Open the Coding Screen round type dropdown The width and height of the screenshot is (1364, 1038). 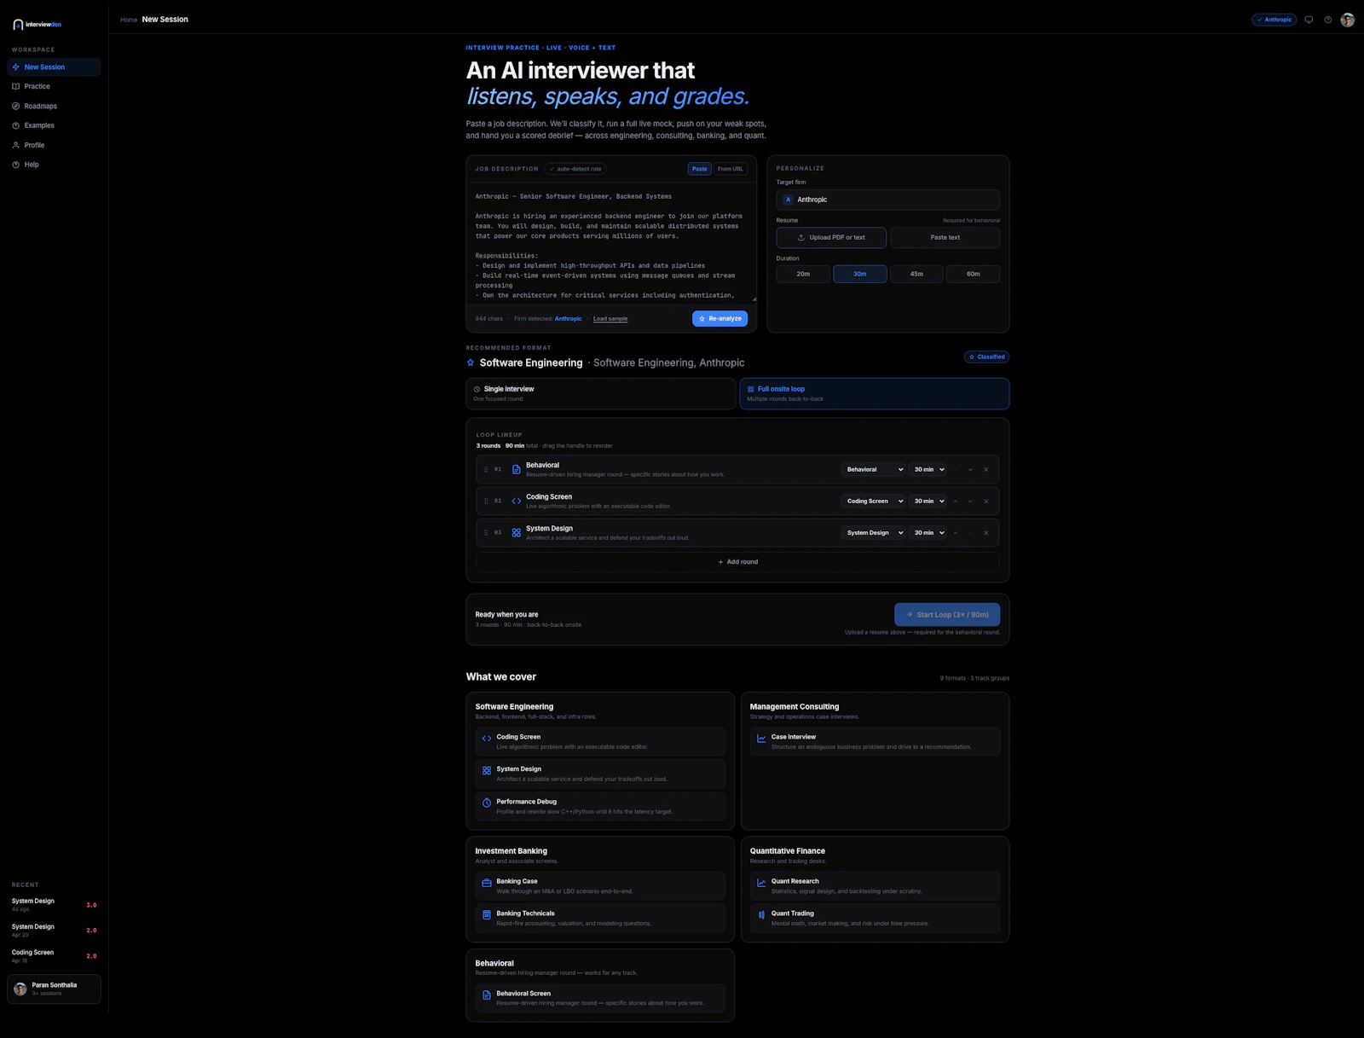pyautogui.click(x=873, y=502)
